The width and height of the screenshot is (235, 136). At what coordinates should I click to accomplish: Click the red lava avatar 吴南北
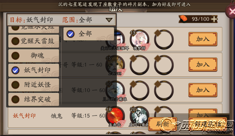point(115,116)
